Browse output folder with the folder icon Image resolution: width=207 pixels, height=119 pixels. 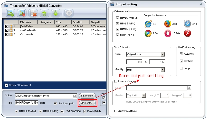(x=75, y=96)
